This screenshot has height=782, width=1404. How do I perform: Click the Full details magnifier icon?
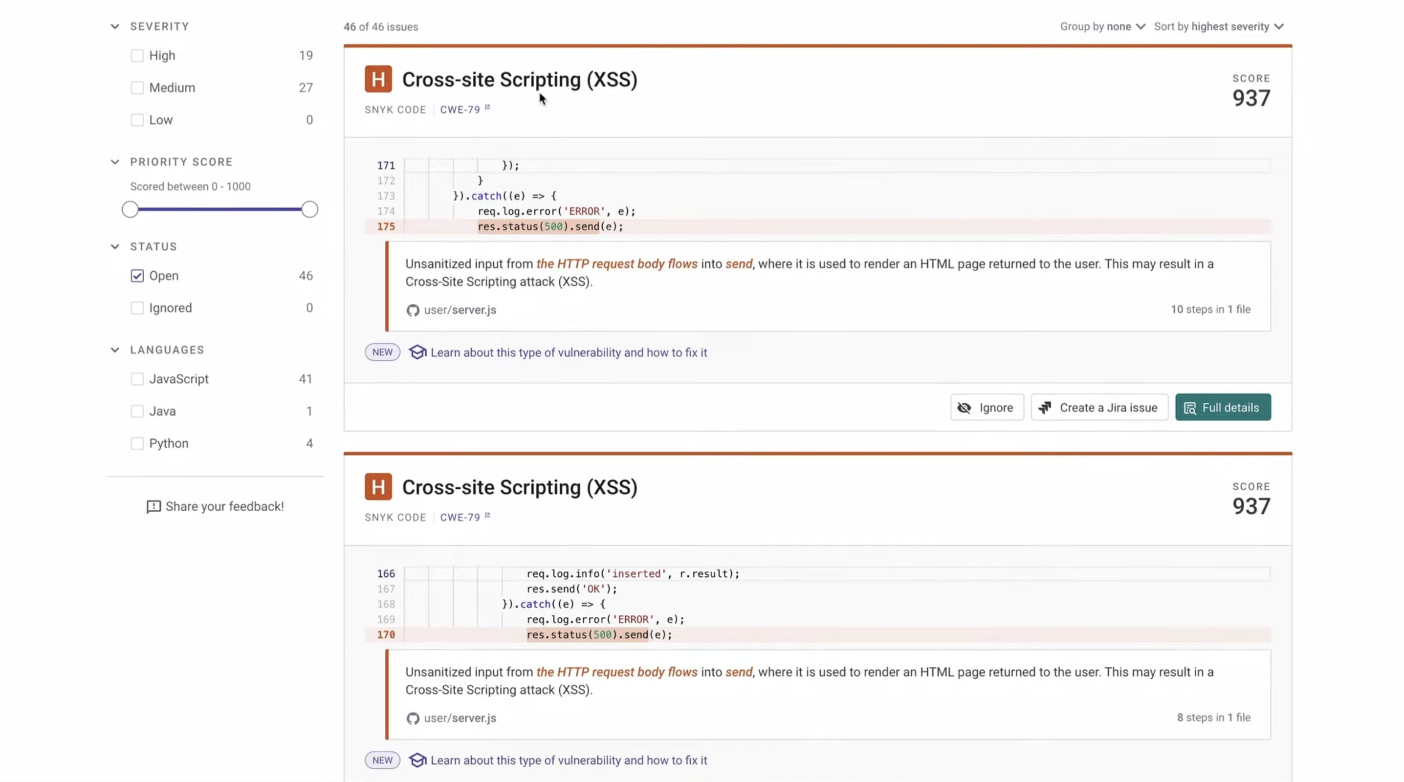point(1190,408)
